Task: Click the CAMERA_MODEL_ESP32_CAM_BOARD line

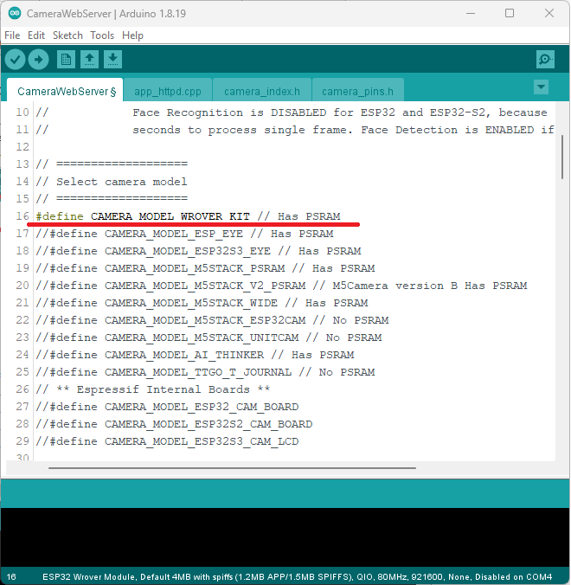Action: click(x=167, y=407)
